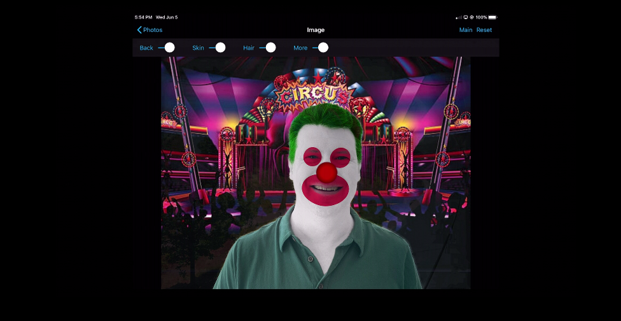The image size is (621, 321).
Task: Tap the Main button
Action: pyautogui.click(x=466, y=30)
